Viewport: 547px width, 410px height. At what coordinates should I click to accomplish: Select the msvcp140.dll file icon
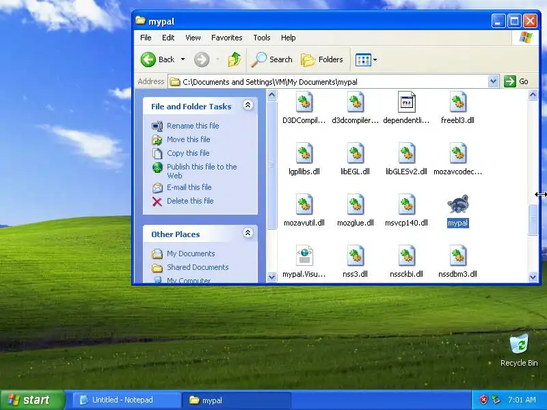click(x=406, y=204)
